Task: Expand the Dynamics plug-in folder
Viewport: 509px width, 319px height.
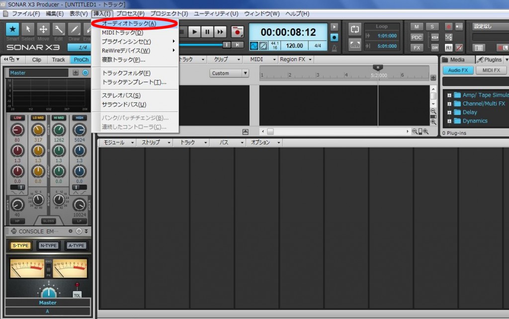Action: tap(449, 121)
